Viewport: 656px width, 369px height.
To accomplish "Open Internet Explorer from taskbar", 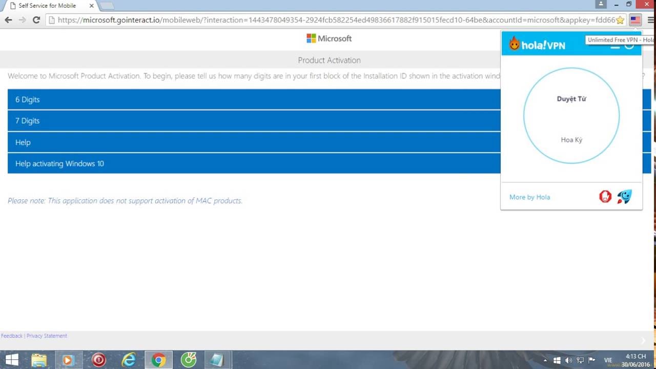I will (129, 360).
